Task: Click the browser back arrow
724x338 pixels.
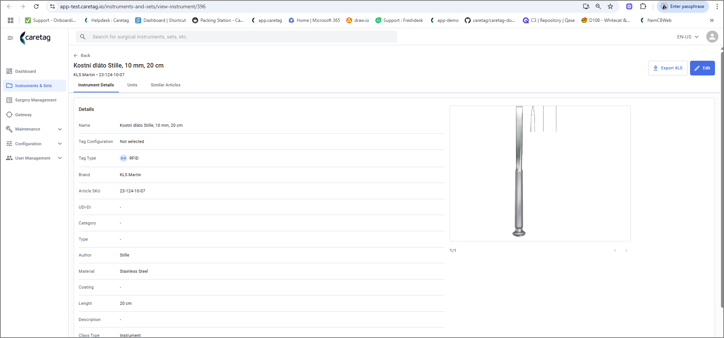Action: tap(9, 6)
